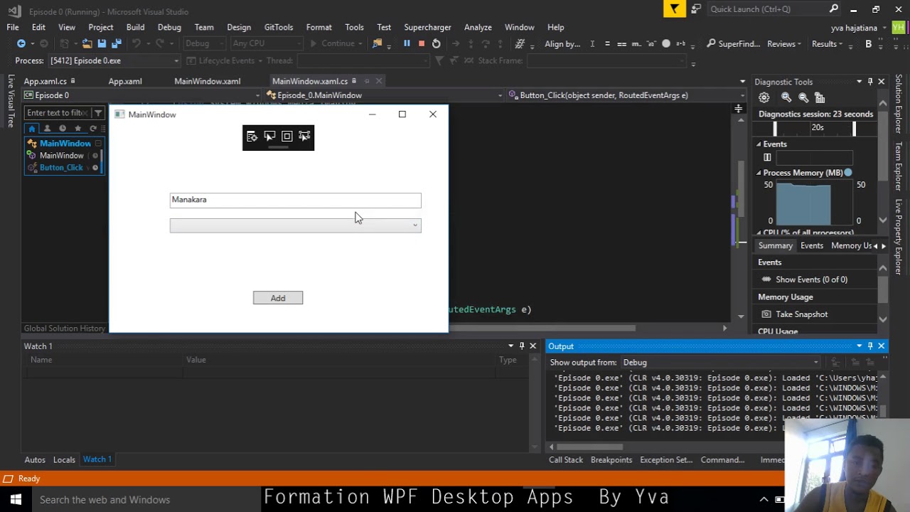Select Button_Click item in left tree
910x512 pixels.
pyautogui.click(x=61, y=168)
